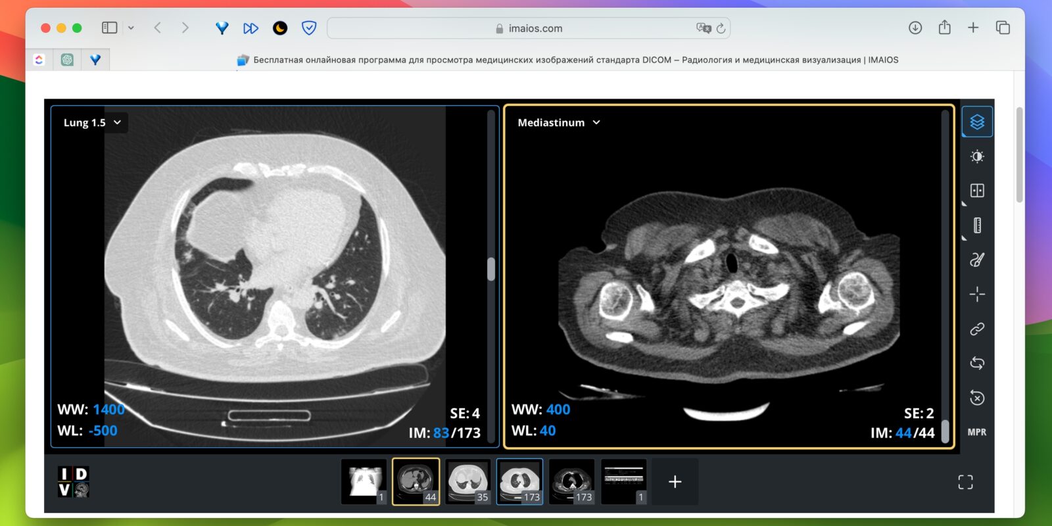This screenshot has height=526, width=1052.
Task: Toggle fullscreen viewer mode
Action: [965, 482]
